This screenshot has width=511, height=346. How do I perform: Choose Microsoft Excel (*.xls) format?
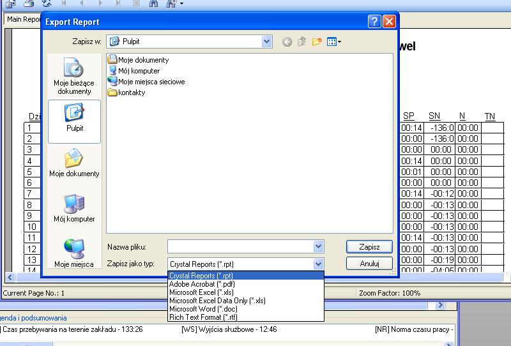pyautogui.click(x=246, y=292)
